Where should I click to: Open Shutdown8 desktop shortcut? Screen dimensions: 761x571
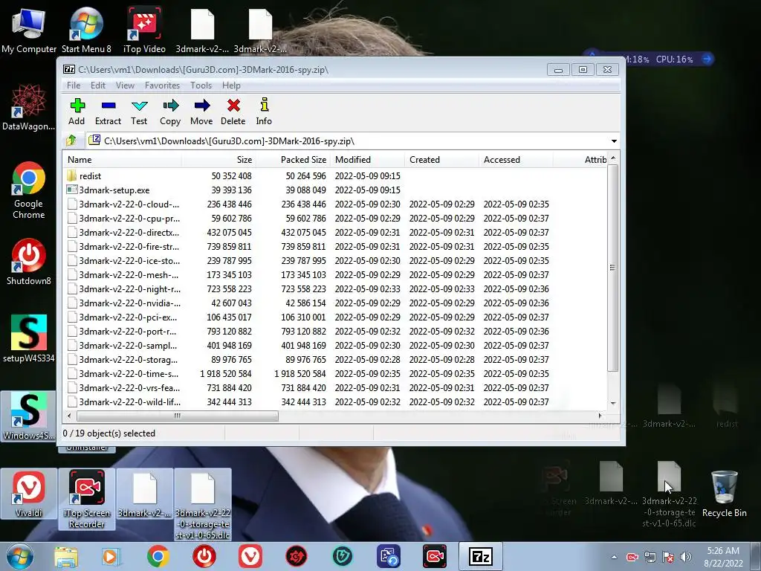[29, 261]
